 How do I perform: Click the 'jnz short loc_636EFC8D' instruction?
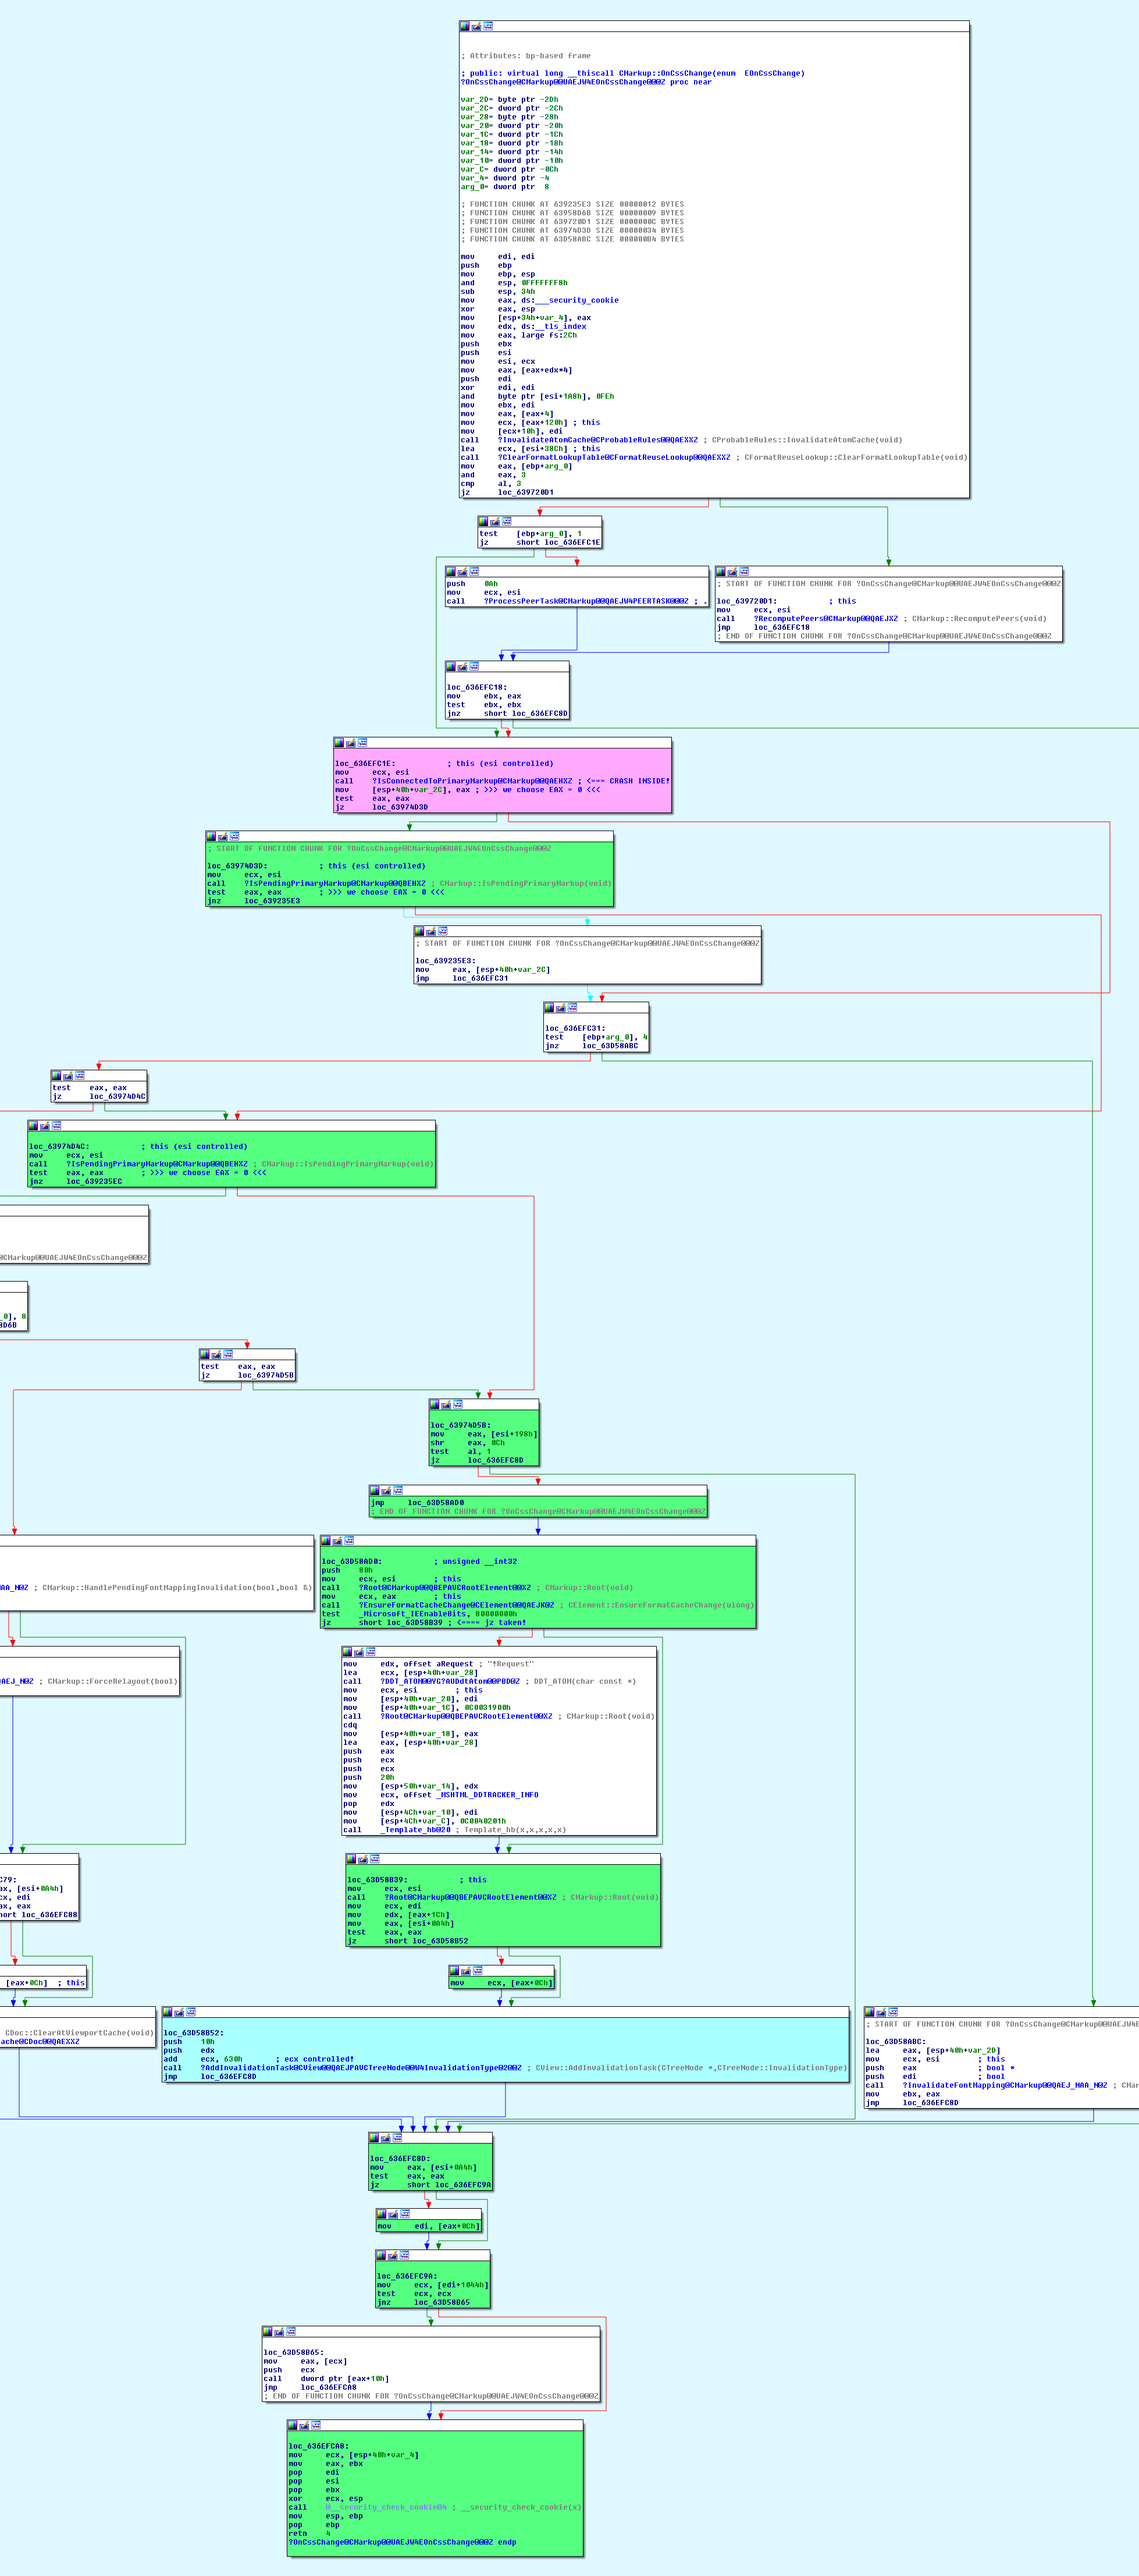[508, 713]
